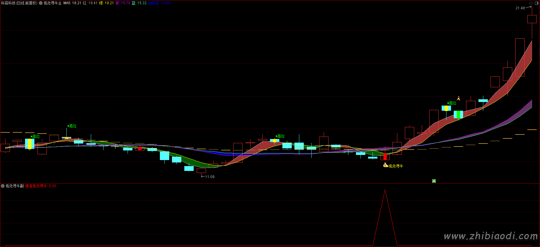Viewport: 540px width, 247px height.
Task: Click the 21.48 high price label
Action: [x=520, y=8]
